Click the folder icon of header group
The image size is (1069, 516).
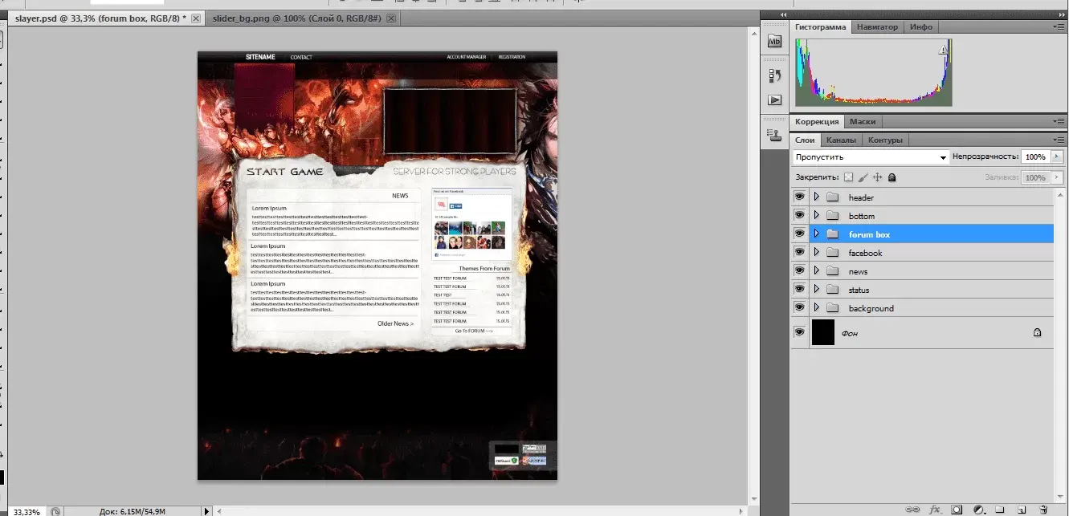click(832, 197)
